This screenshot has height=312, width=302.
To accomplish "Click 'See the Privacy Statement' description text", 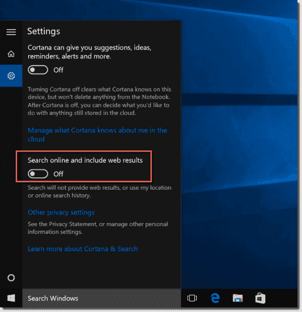I will 98,228.
